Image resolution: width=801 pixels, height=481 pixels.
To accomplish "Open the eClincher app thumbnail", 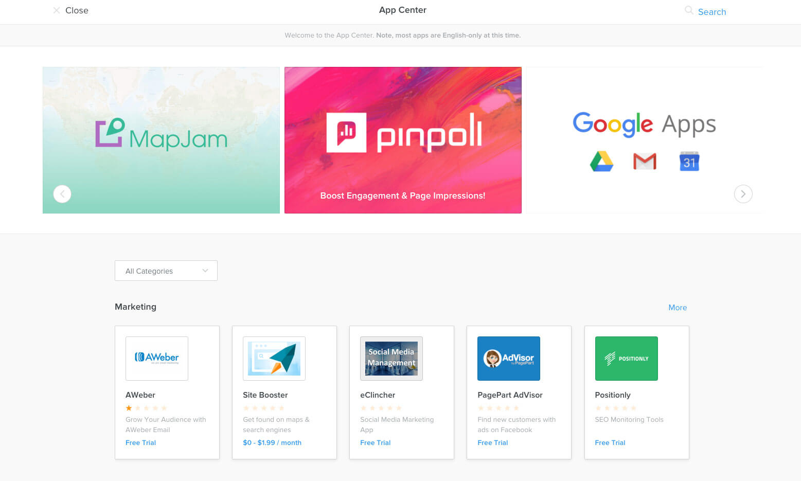I will pos(391,359).
